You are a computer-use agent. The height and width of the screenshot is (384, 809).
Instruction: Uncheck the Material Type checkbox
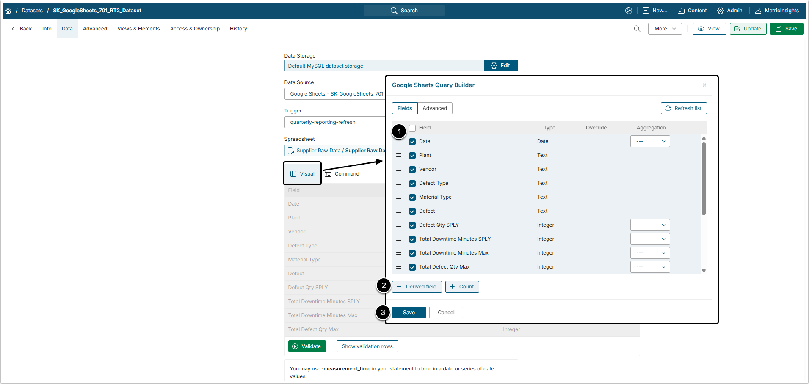[x=412, y=197]
